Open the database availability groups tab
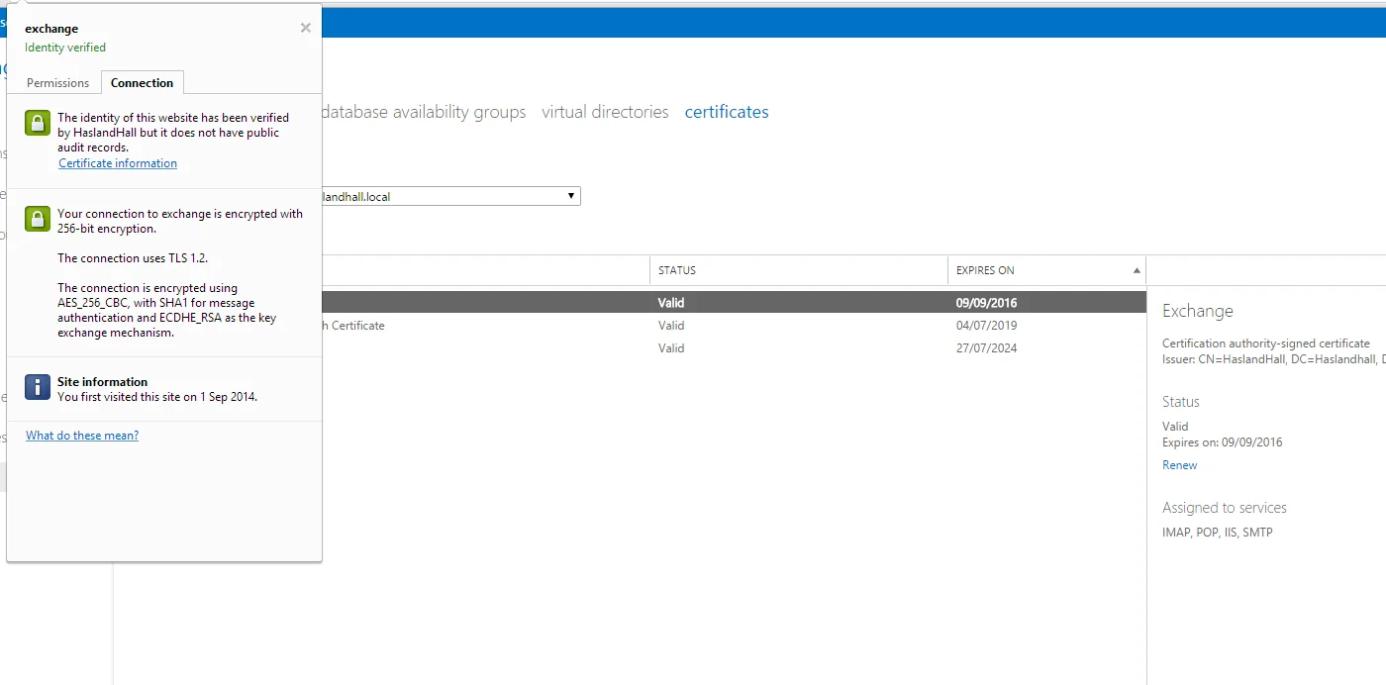The image size is (1386, 685). pyautogui.click(x=424, y=112)
